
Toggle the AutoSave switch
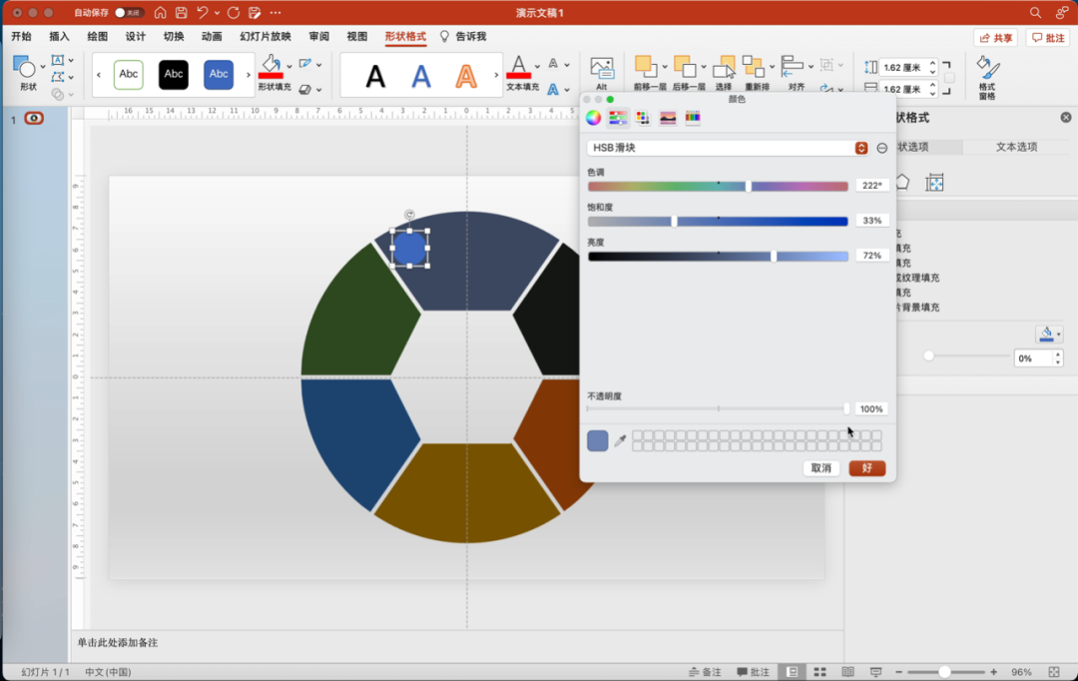(x=129, y=12)
